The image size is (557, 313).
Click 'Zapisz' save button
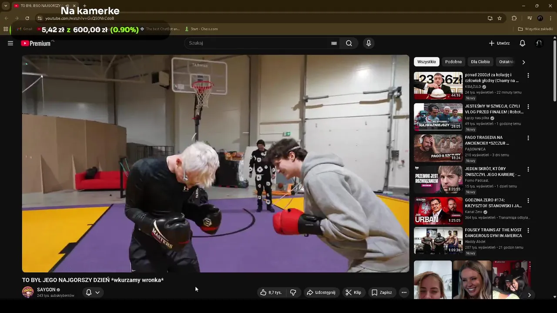381,293
